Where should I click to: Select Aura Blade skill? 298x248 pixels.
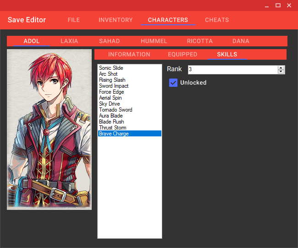tap(130, 116)
